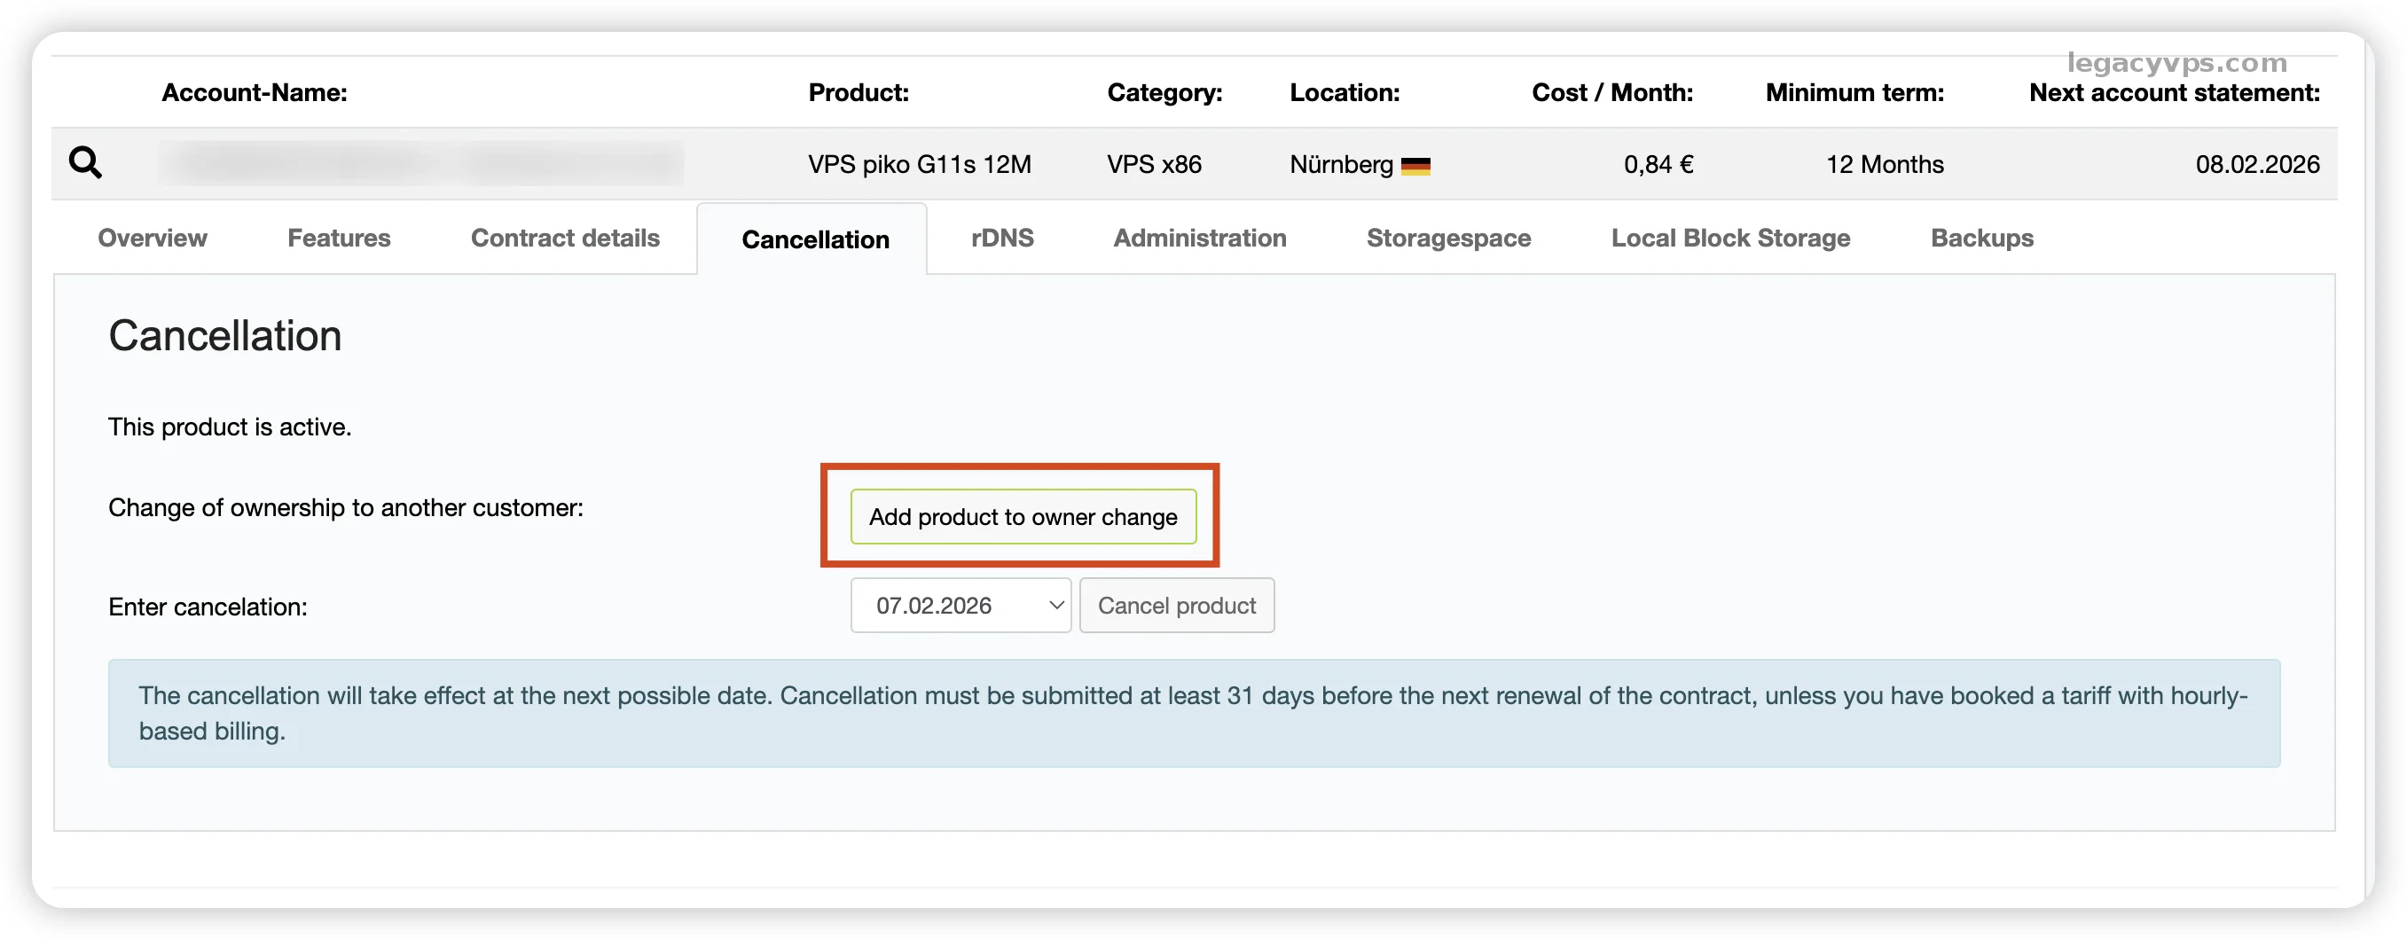This screenshot has height=940, width=2407.
Task: Open the Features tab
Action: tap(338, 239)
